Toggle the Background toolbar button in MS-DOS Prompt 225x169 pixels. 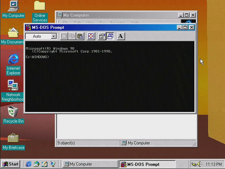coord(110,36)
